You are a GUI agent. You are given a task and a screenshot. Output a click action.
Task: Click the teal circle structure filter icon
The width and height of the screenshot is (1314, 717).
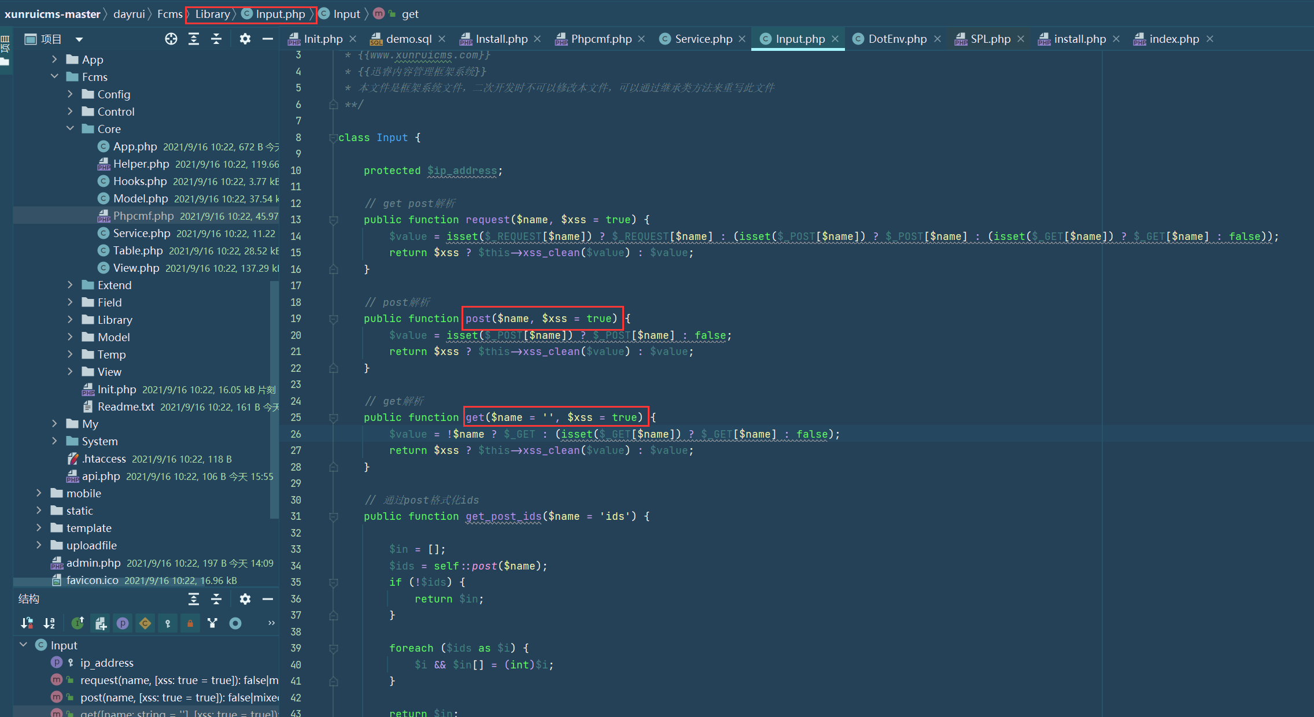235,623
